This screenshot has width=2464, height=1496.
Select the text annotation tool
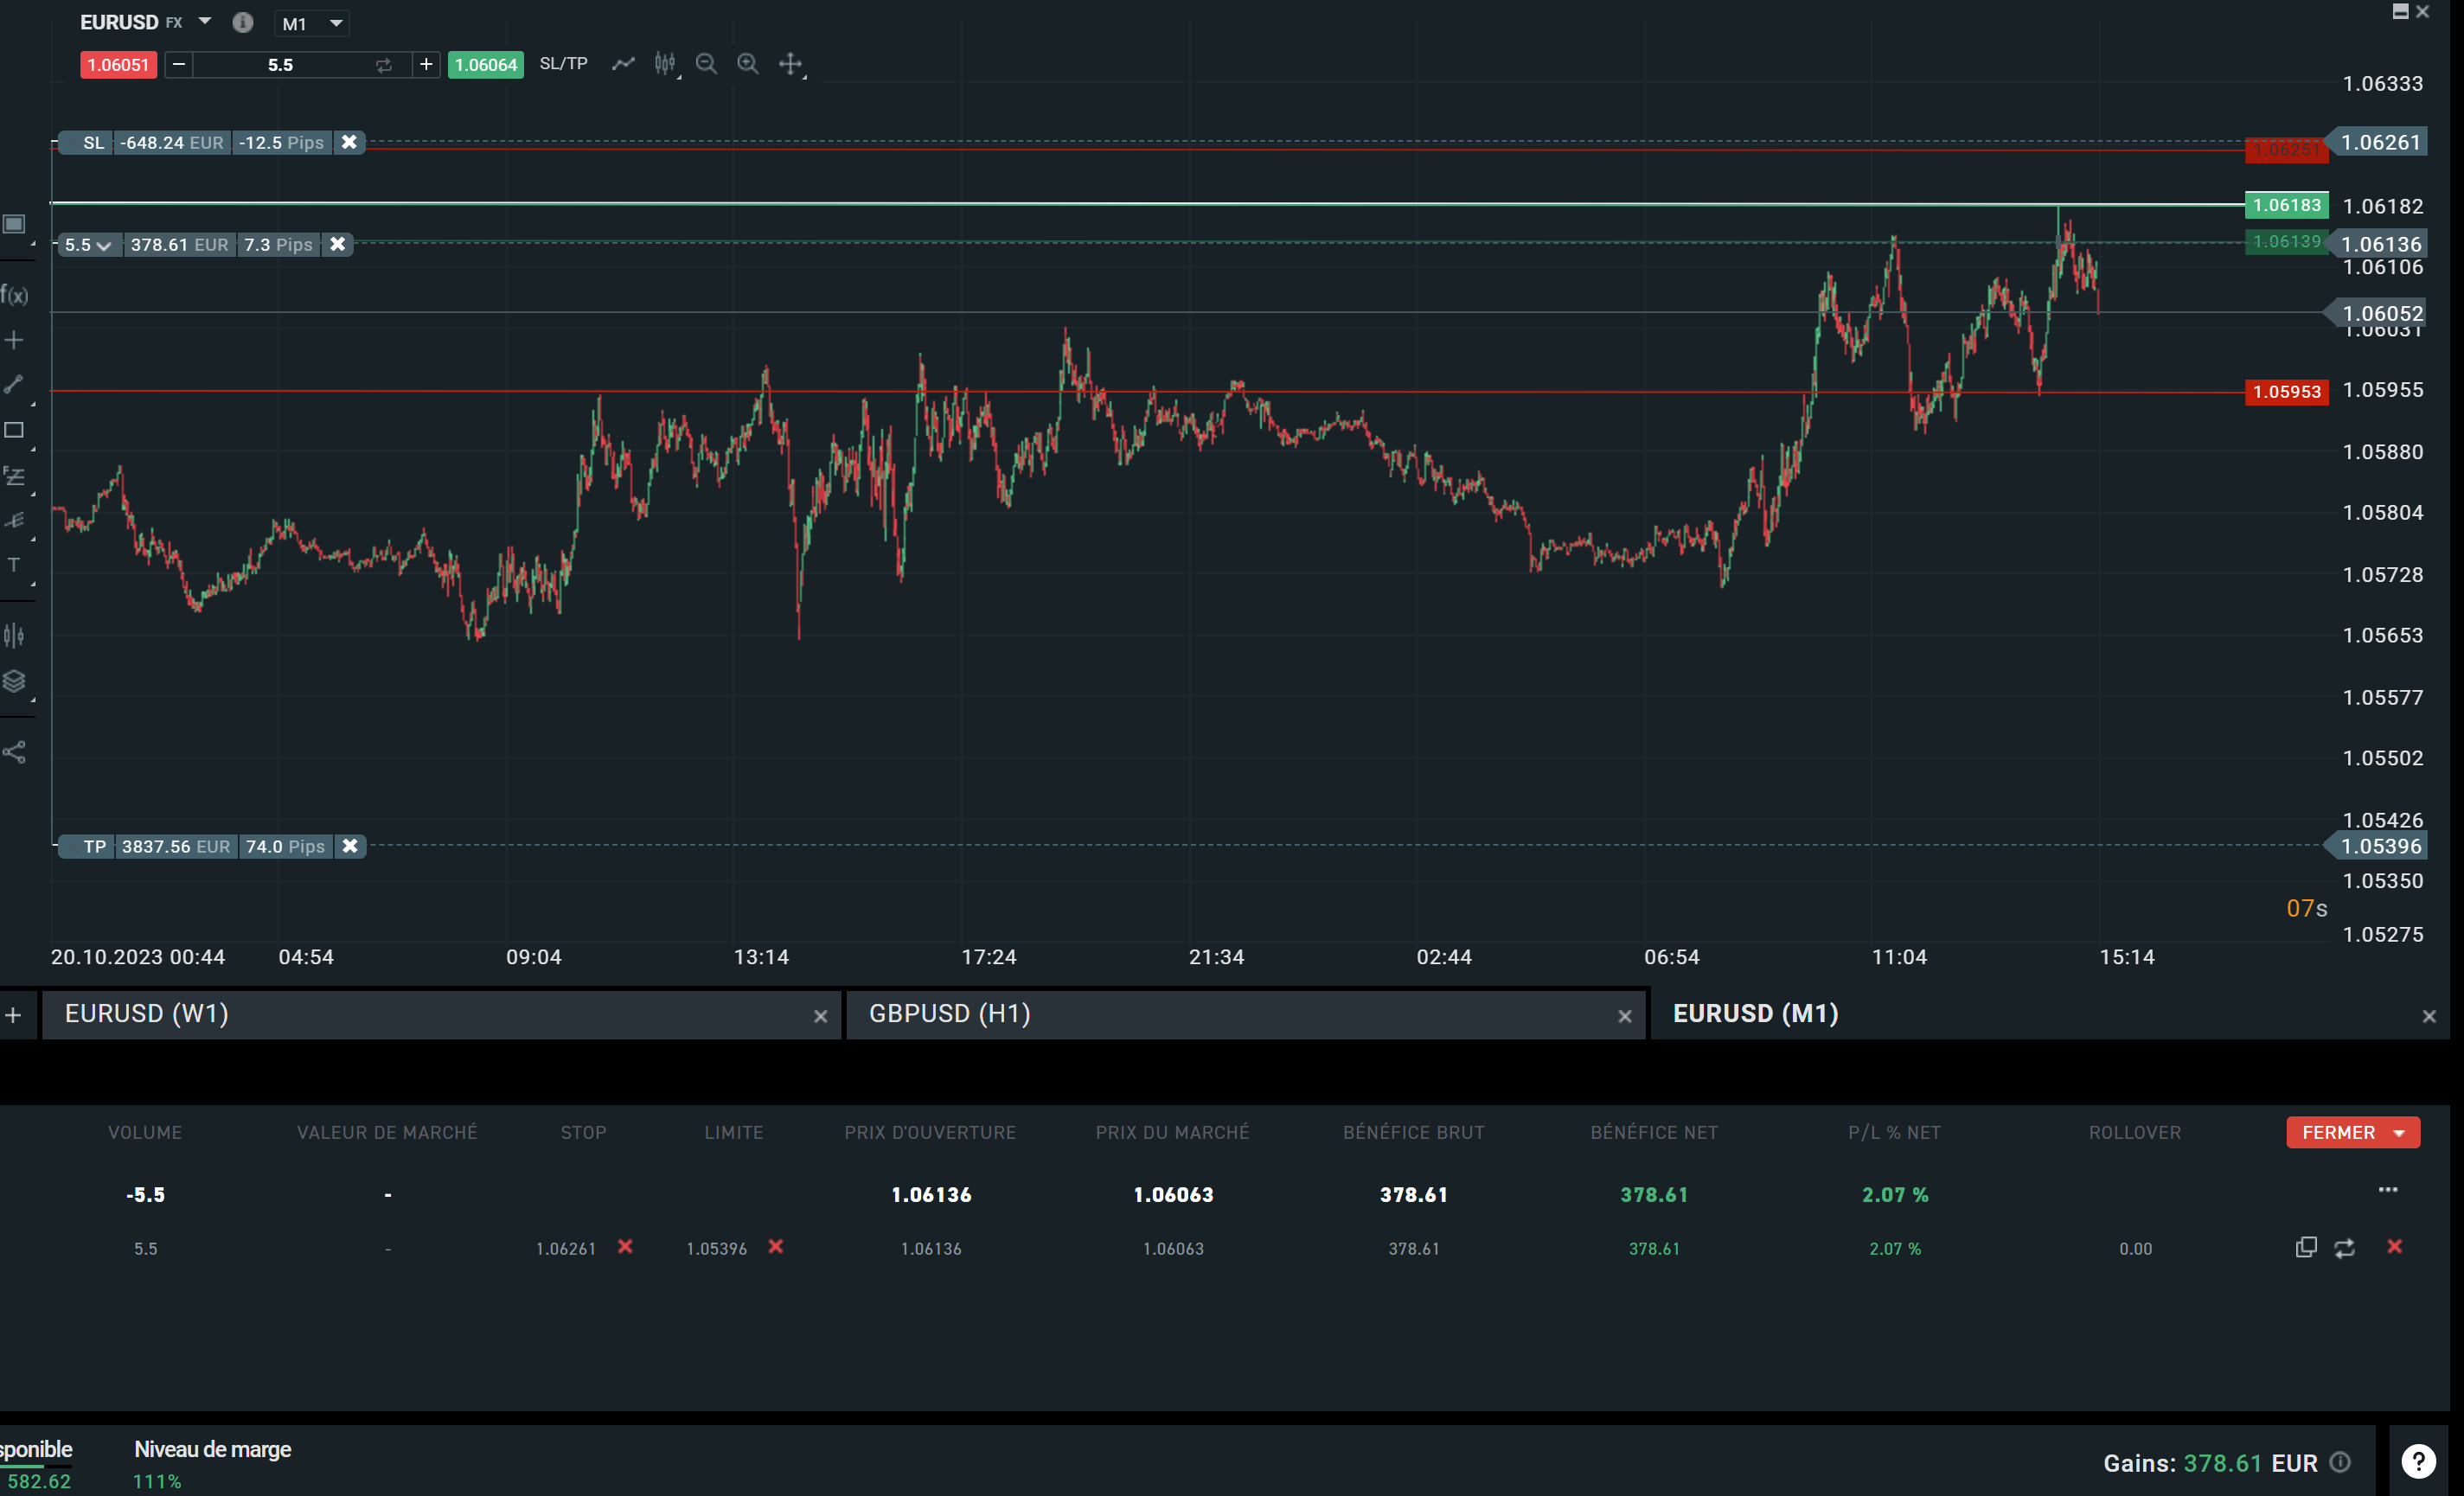[14, 565]
